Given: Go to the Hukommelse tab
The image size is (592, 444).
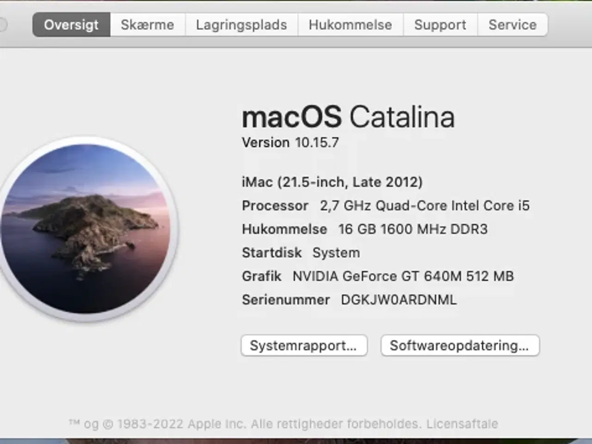Looking at the screenshot, I should point(351,25).
